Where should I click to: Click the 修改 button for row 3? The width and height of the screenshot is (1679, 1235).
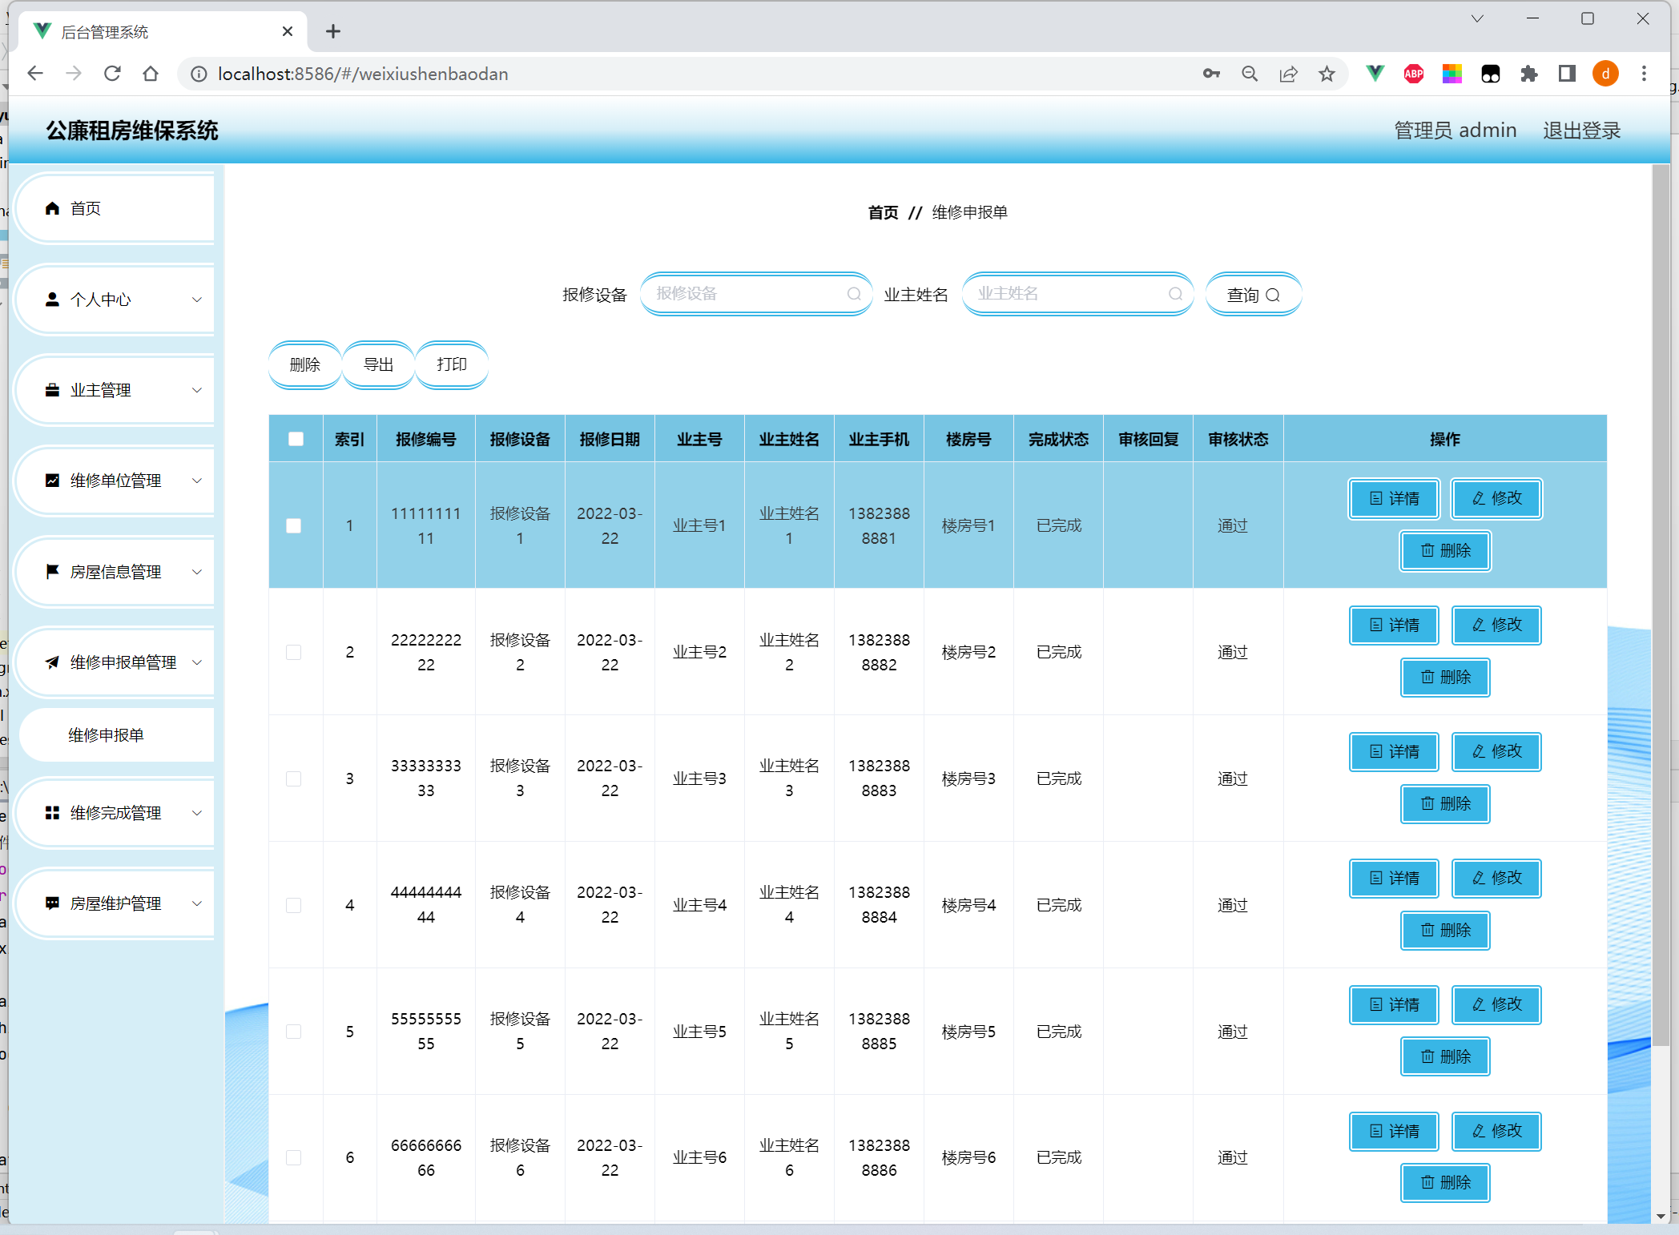1496,751
